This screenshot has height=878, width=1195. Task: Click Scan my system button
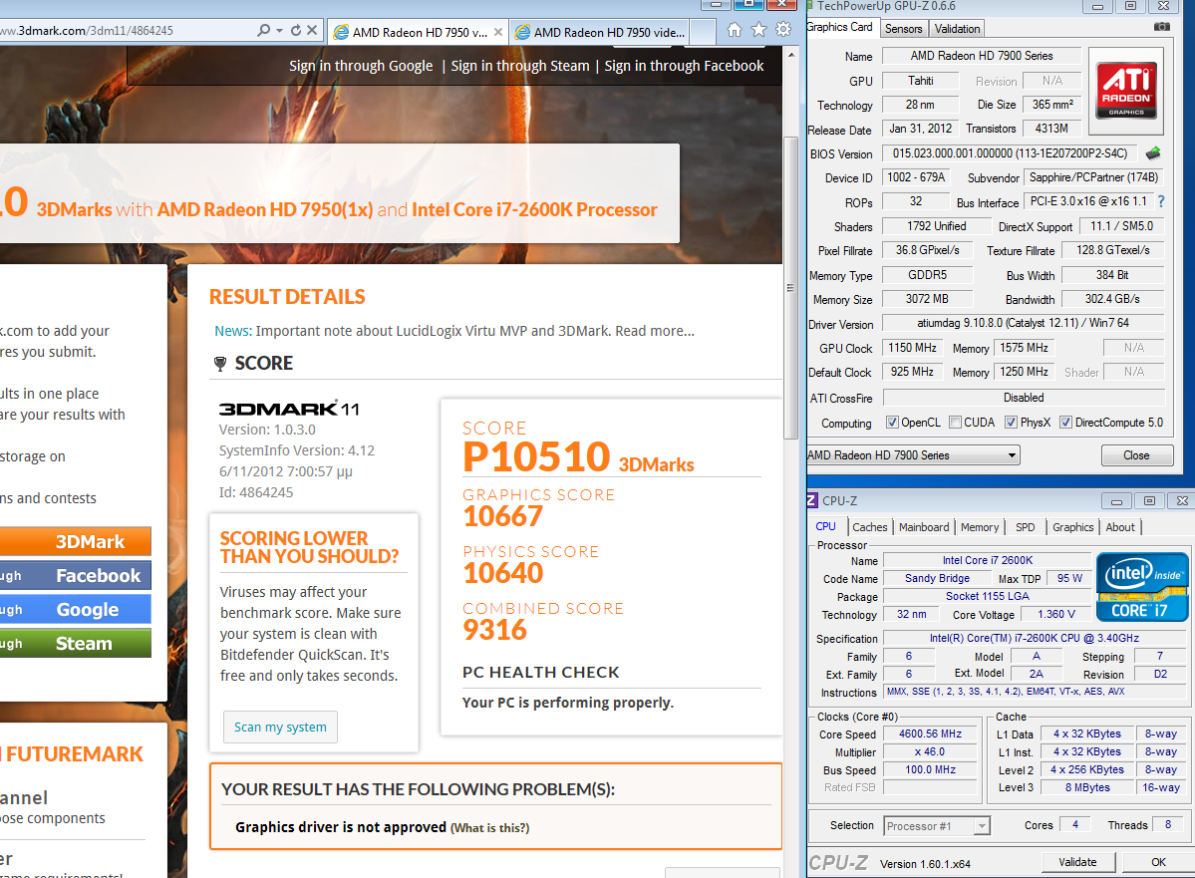click(x=280, y=728)
